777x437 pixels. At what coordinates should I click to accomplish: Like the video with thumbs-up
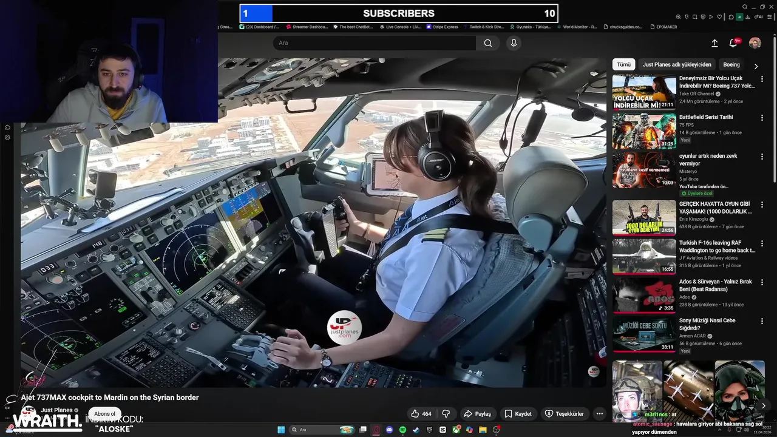click(421, 414)
